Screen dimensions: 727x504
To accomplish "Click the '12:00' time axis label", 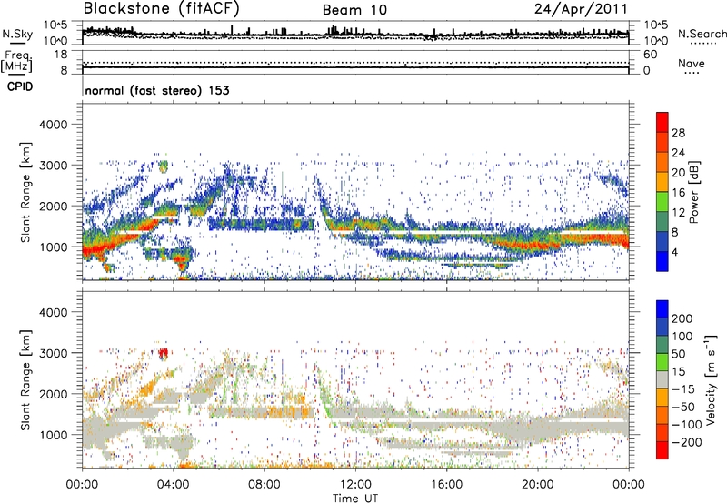I will tap(355, 485).
